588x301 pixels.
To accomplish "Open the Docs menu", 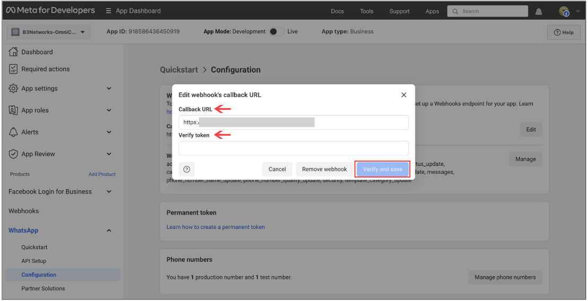I will (x=337, y=11).
